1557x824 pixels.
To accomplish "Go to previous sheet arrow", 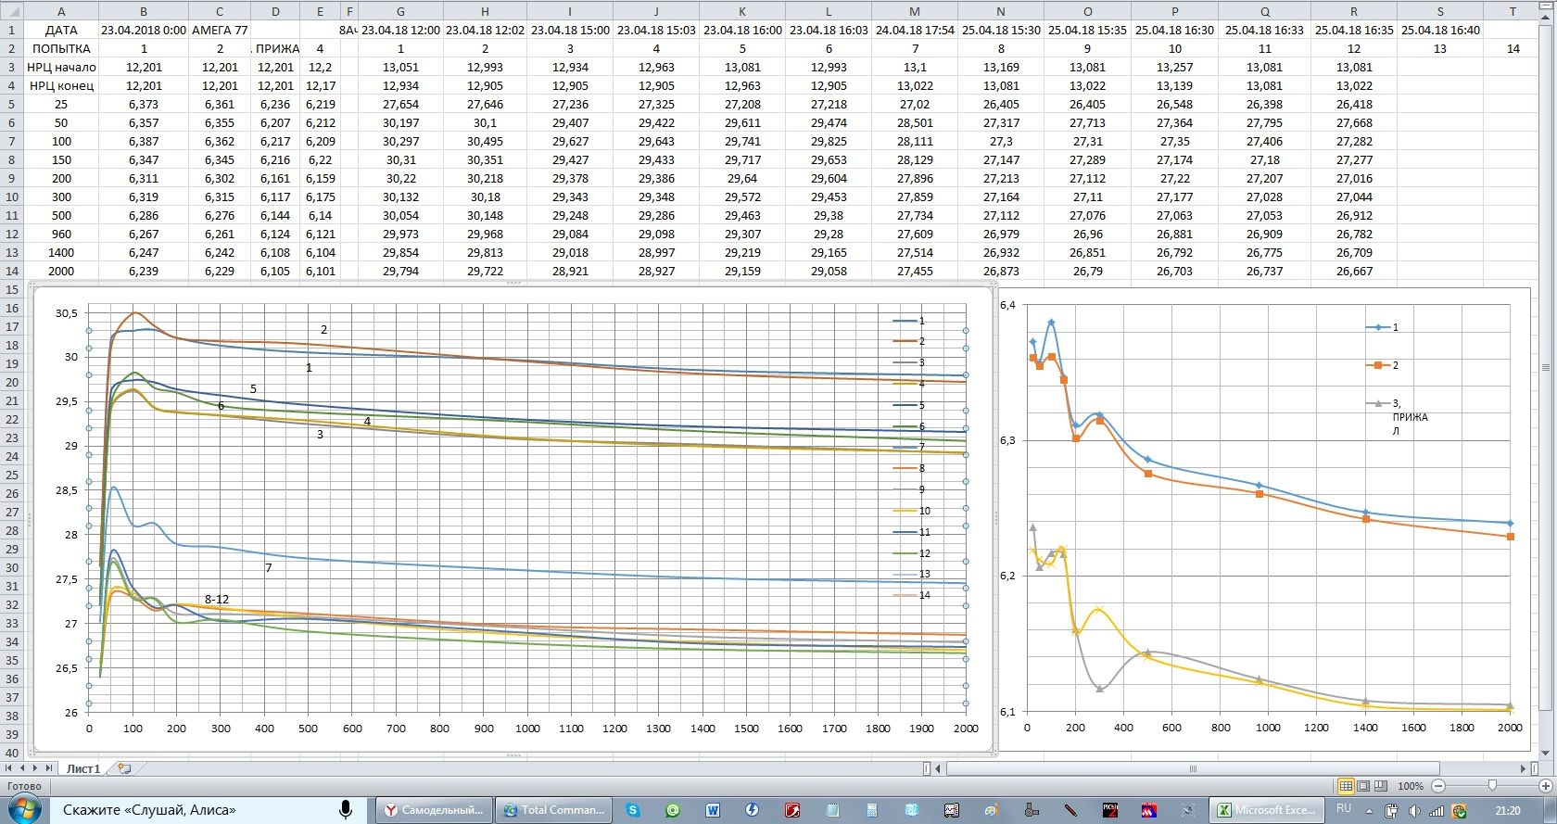I will pos(23,768).
